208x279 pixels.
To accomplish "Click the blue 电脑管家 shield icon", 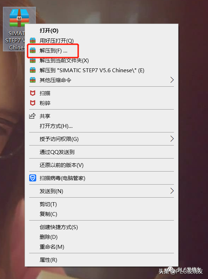I will tap(33, 178).
